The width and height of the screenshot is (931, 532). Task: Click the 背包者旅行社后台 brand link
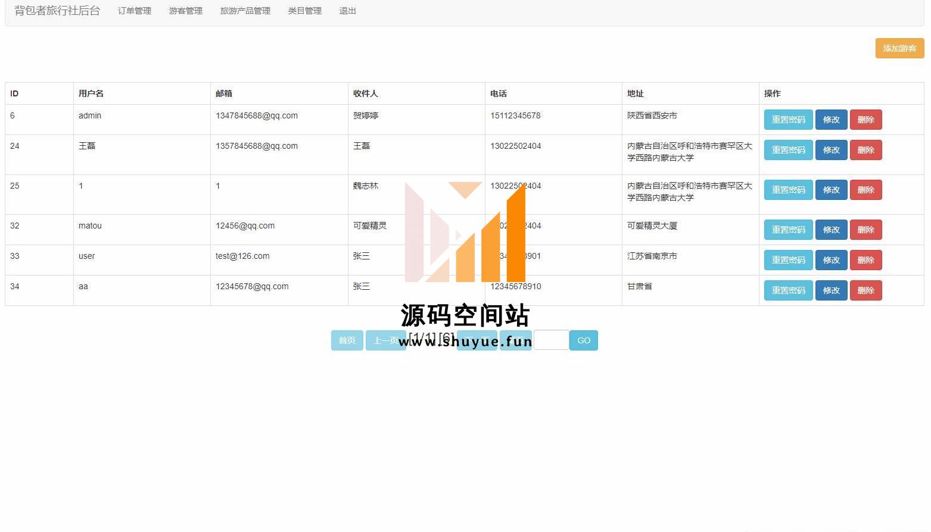(x=57, y=11)
